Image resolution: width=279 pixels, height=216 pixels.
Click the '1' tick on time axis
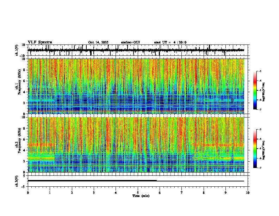click(50, 193)
